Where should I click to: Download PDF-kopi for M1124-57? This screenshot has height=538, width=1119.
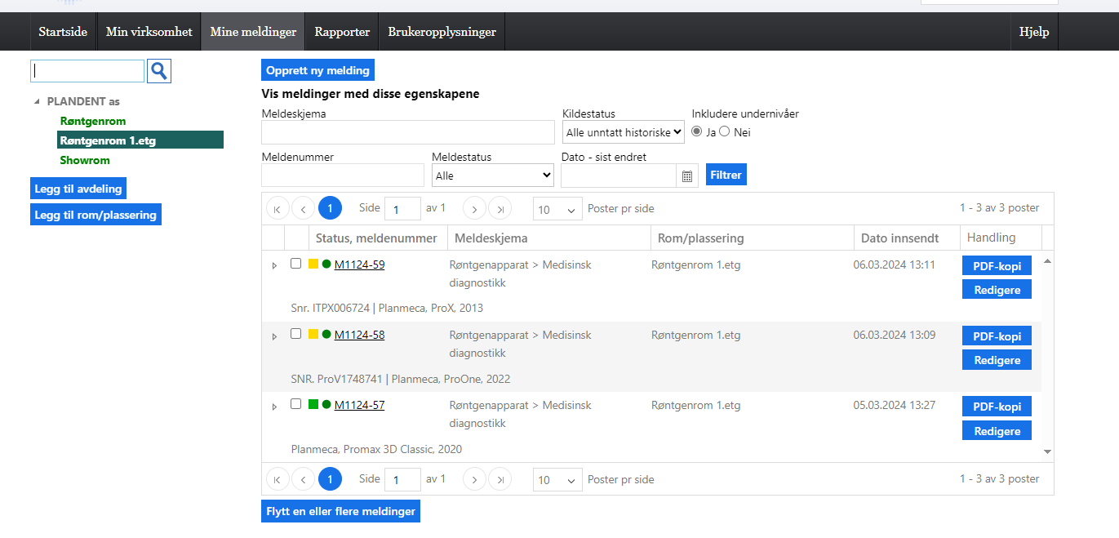point(997,407)
